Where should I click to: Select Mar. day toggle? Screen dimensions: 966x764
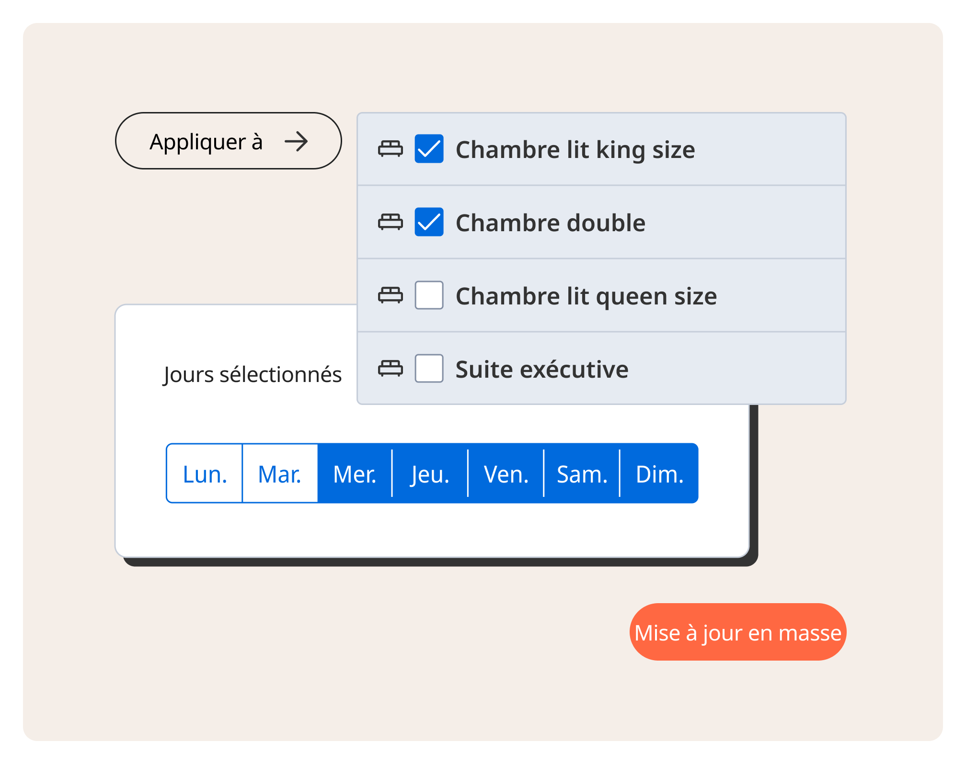(280, 474)
